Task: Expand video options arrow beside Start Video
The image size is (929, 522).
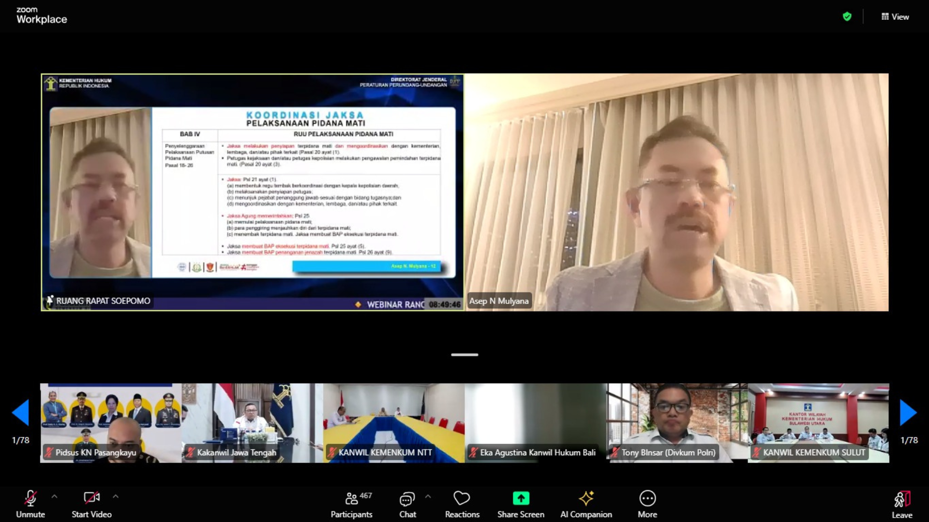Action: pos(116,496)
